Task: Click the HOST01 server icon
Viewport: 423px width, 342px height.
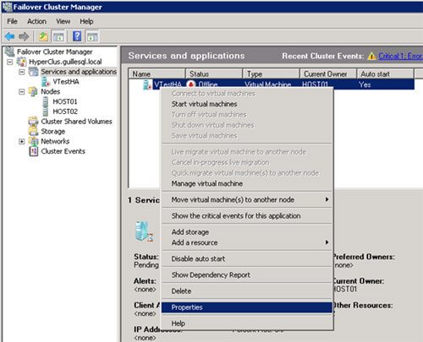Action: click(x=46, y=101)
